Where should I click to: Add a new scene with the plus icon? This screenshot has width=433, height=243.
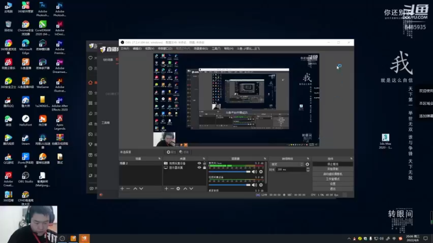tap(122, 188)
